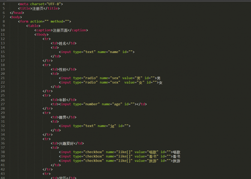Click line number 38 in gutter

pos(3,152)
